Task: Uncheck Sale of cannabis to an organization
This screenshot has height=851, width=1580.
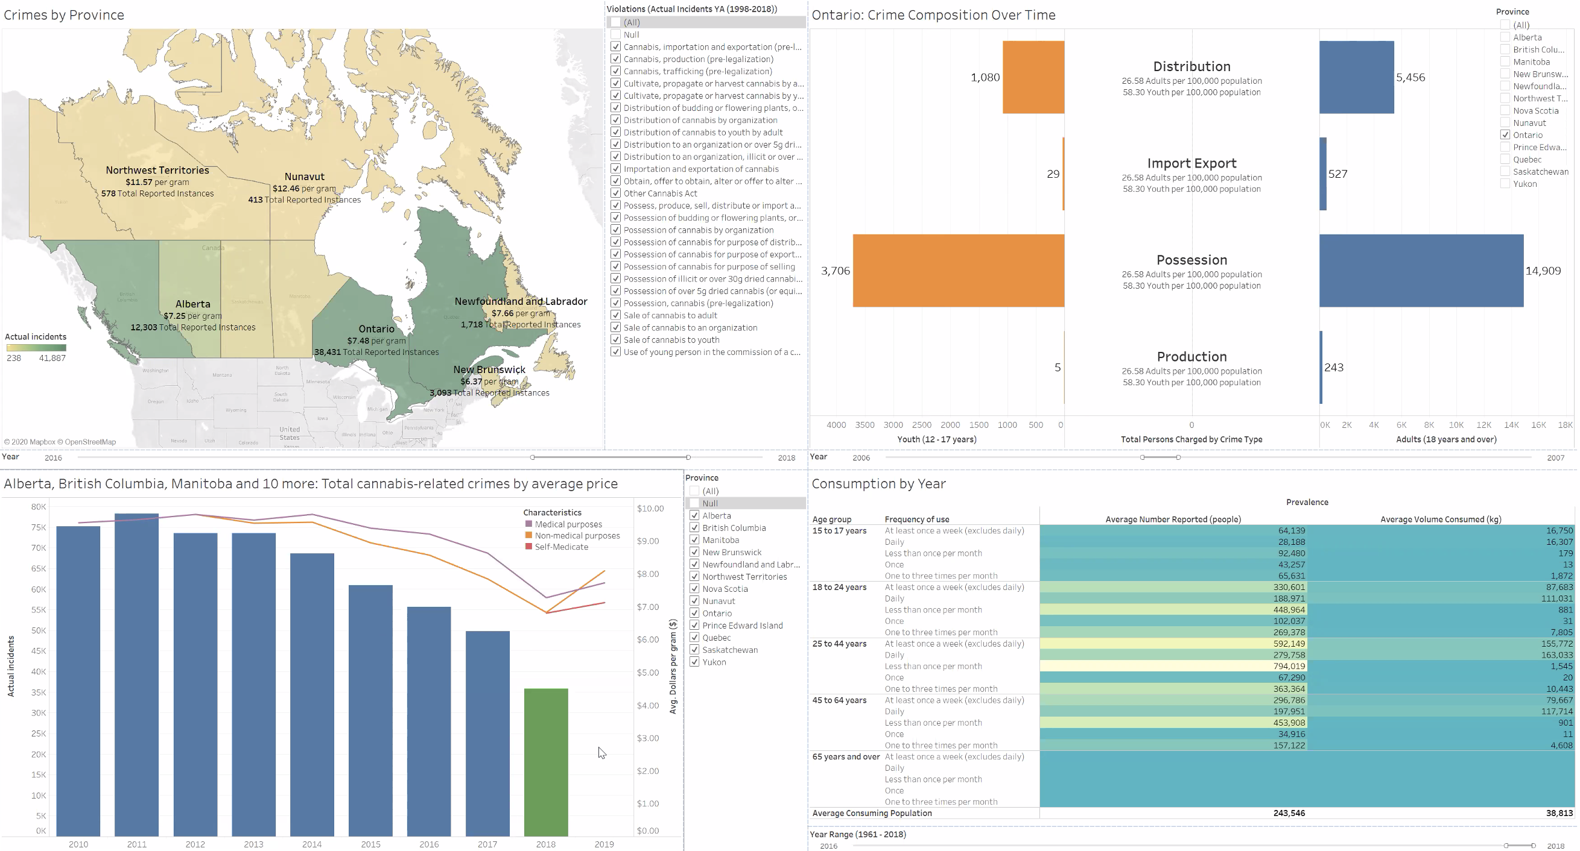Action: click(615, 327)
